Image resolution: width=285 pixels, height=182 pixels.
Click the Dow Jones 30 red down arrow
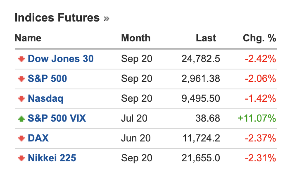click(x=21, y=59)
